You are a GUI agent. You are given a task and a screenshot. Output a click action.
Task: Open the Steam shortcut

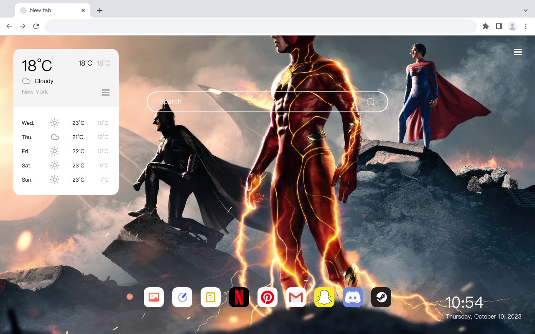tap(381, 297)
